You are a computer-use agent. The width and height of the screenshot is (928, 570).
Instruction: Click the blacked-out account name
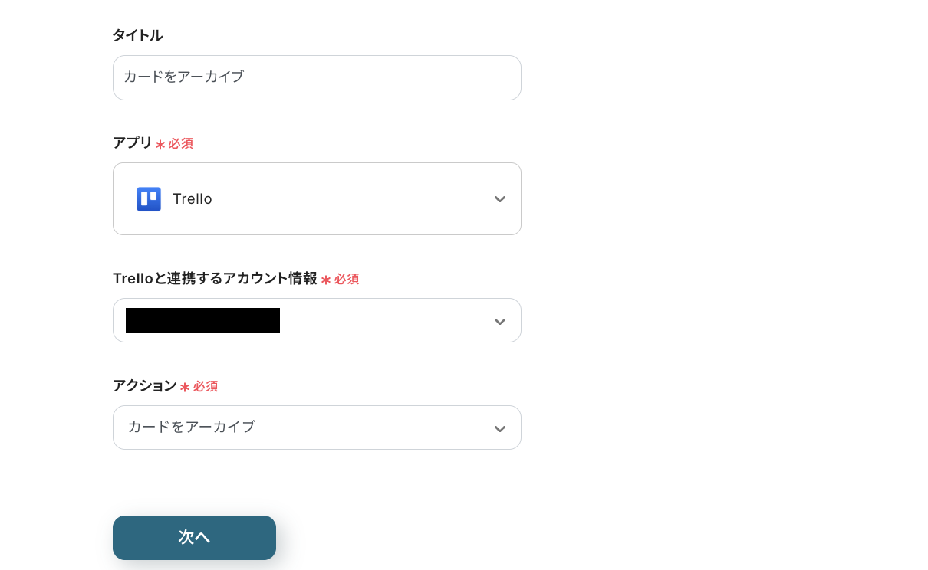coord(202,320)
